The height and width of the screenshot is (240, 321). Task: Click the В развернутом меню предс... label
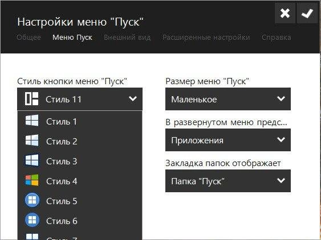(x=226, y=122)
